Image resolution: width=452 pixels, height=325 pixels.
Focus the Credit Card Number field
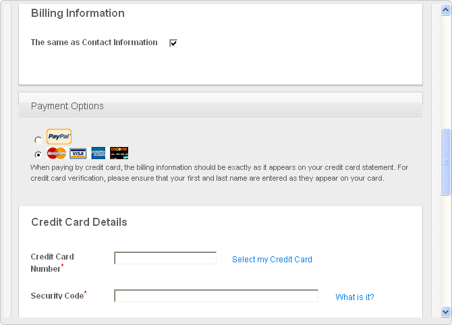pyautogui.click(x=165, y=258)
